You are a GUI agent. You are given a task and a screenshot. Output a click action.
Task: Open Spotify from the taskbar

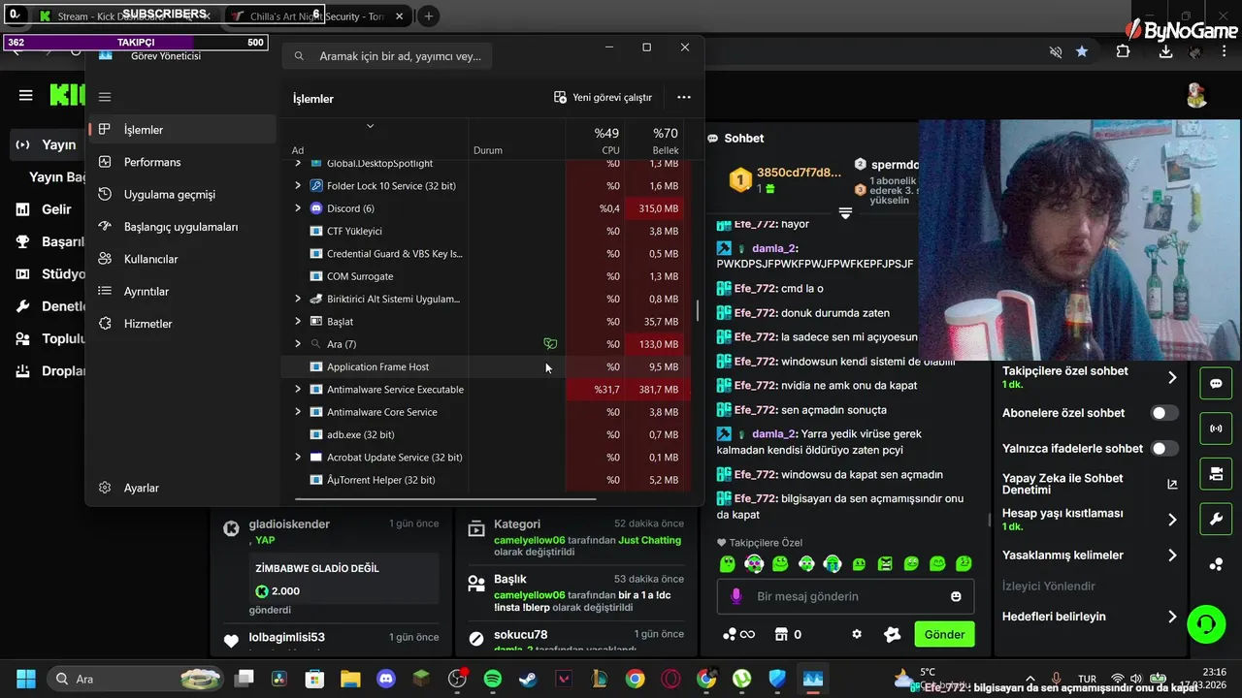492,679
